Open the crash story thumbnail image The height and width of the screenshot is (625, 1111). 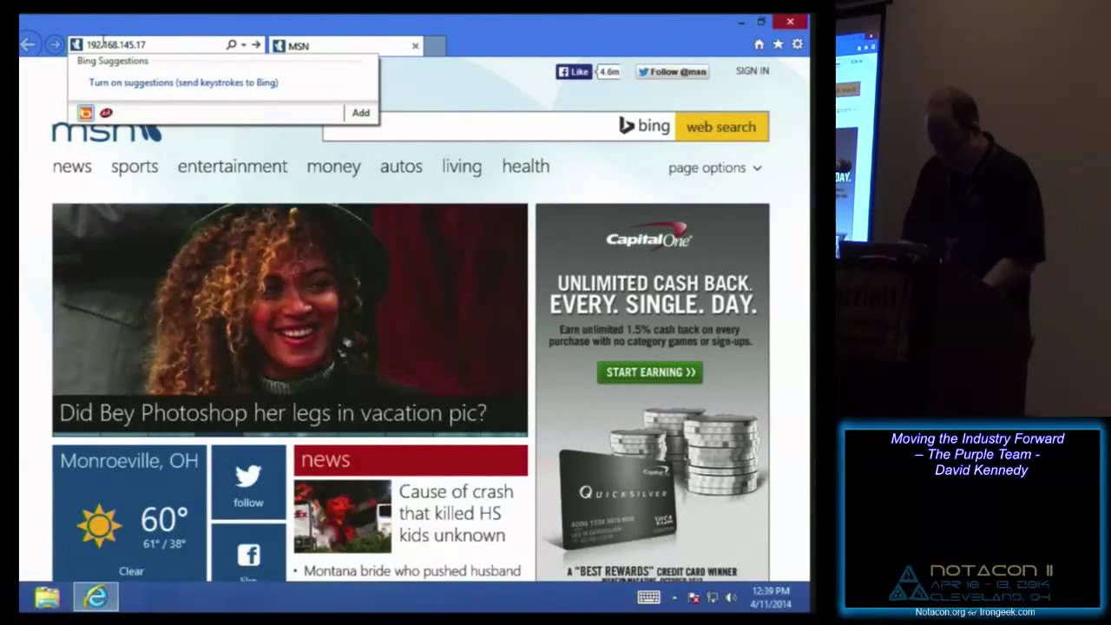point(342,516)
